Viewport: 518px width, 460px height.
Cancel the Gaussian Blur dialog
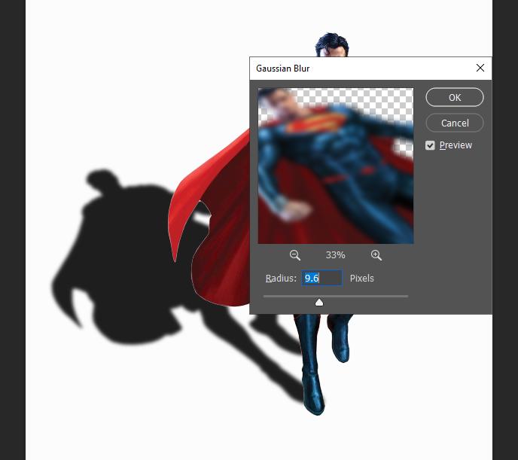point(455,123)
